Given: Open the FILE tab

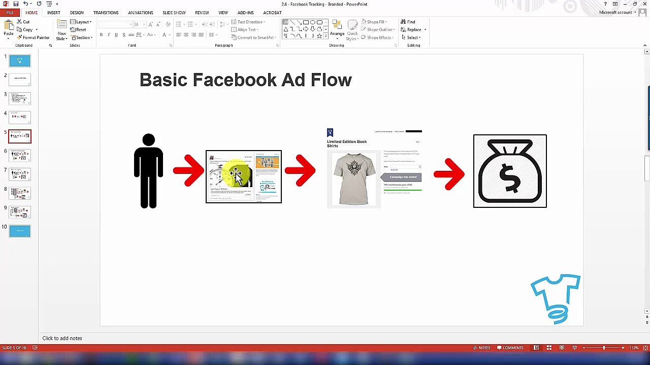Looking at the screenshot, I should pyautogui.click(x=10, y=13).
